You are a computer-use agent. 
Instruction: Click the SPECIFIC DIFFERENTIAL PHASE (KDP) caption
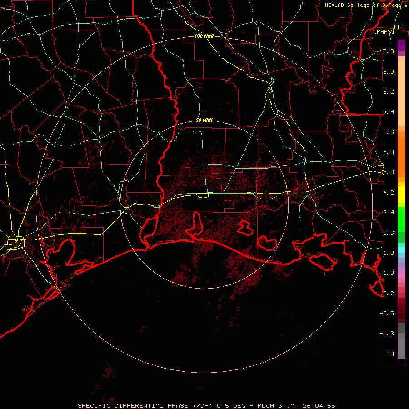[145, 406]
